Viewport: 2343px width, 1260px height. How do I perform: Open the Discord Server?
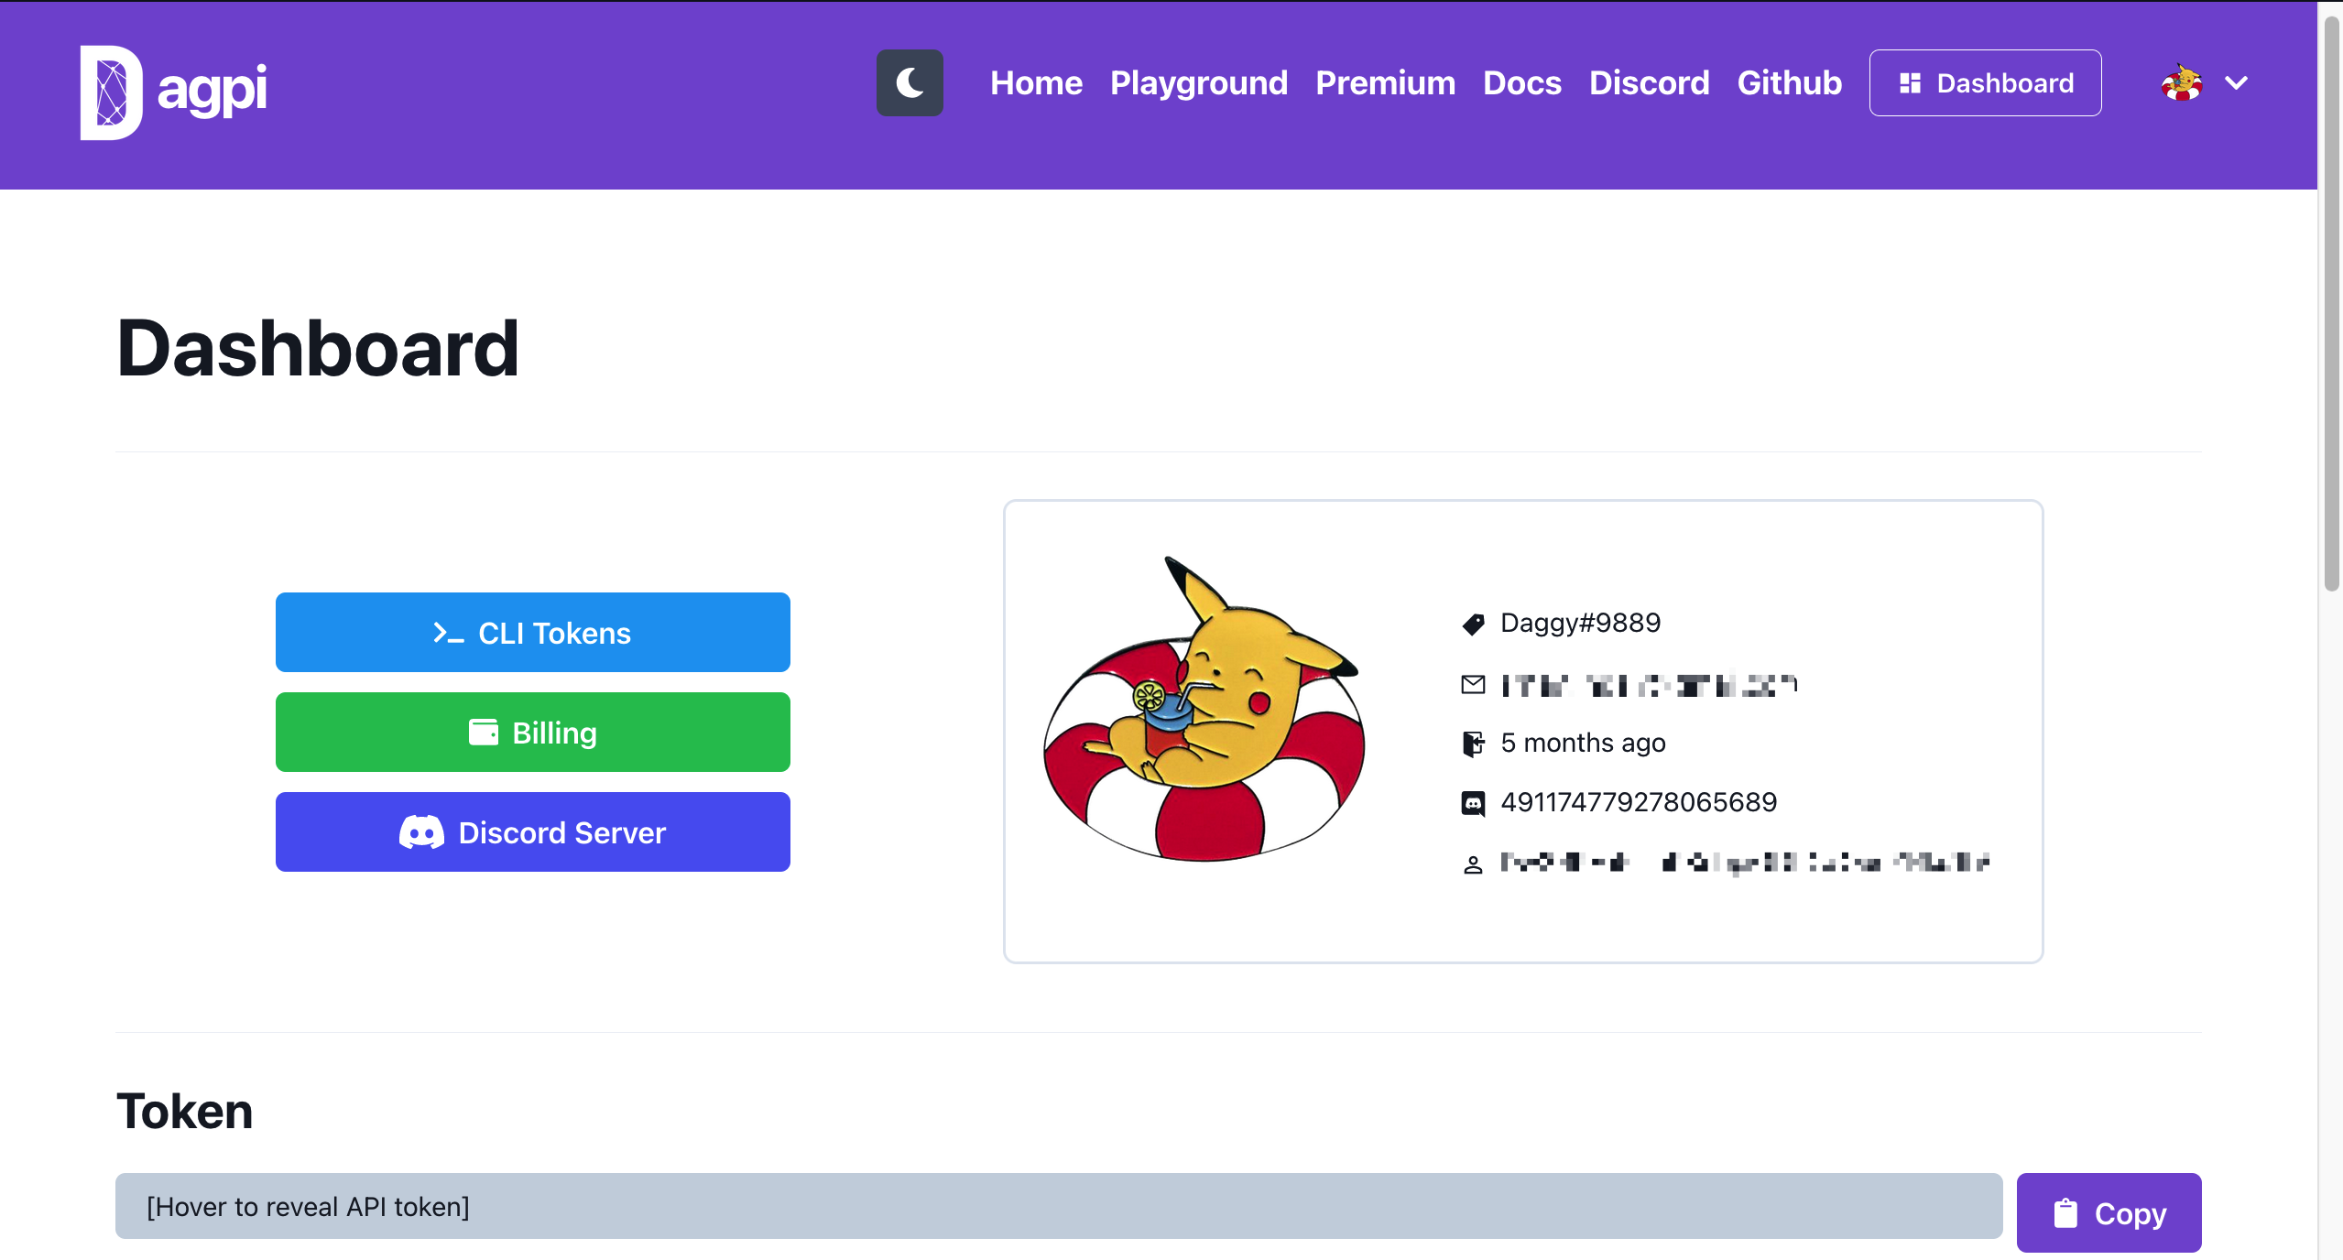pos(532,831)
